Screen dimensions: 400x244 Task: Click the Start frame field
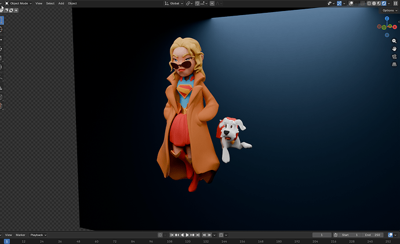(350, 235)
